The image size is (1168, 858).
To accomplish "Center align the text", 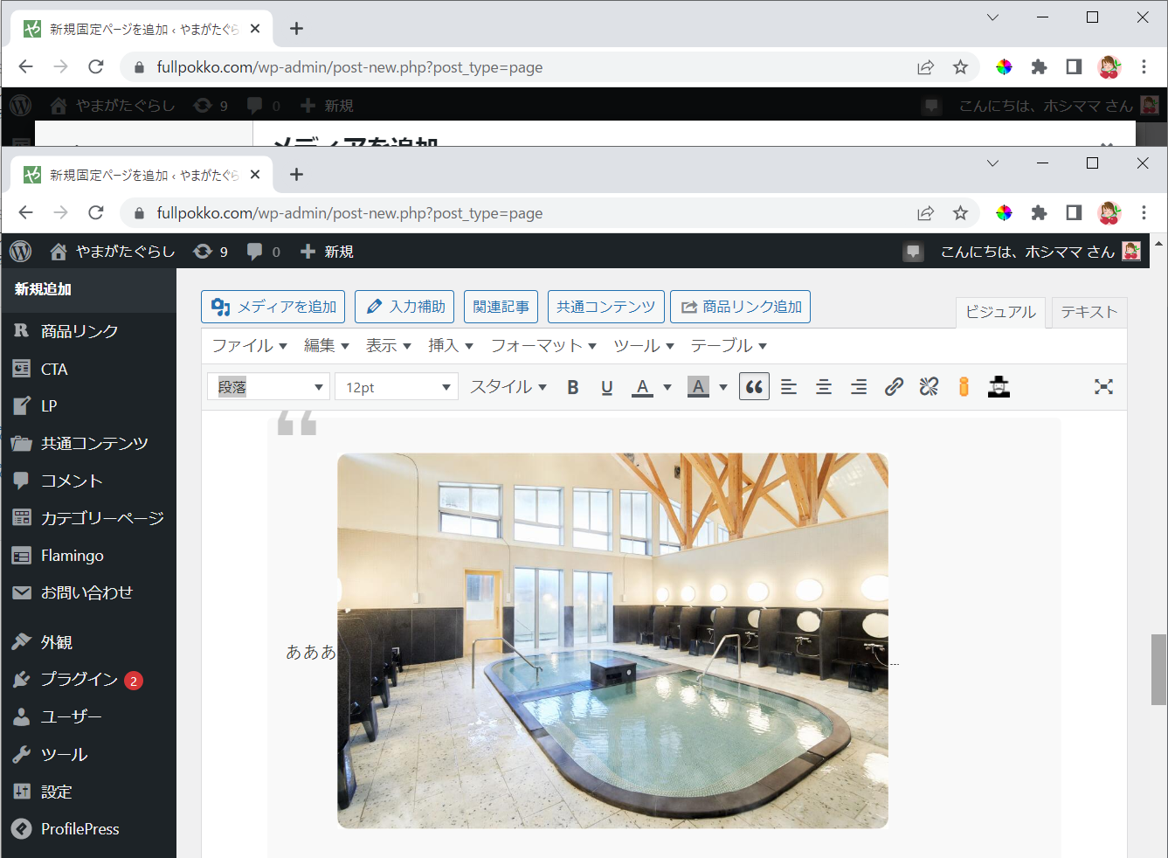I will click(824, 387).
